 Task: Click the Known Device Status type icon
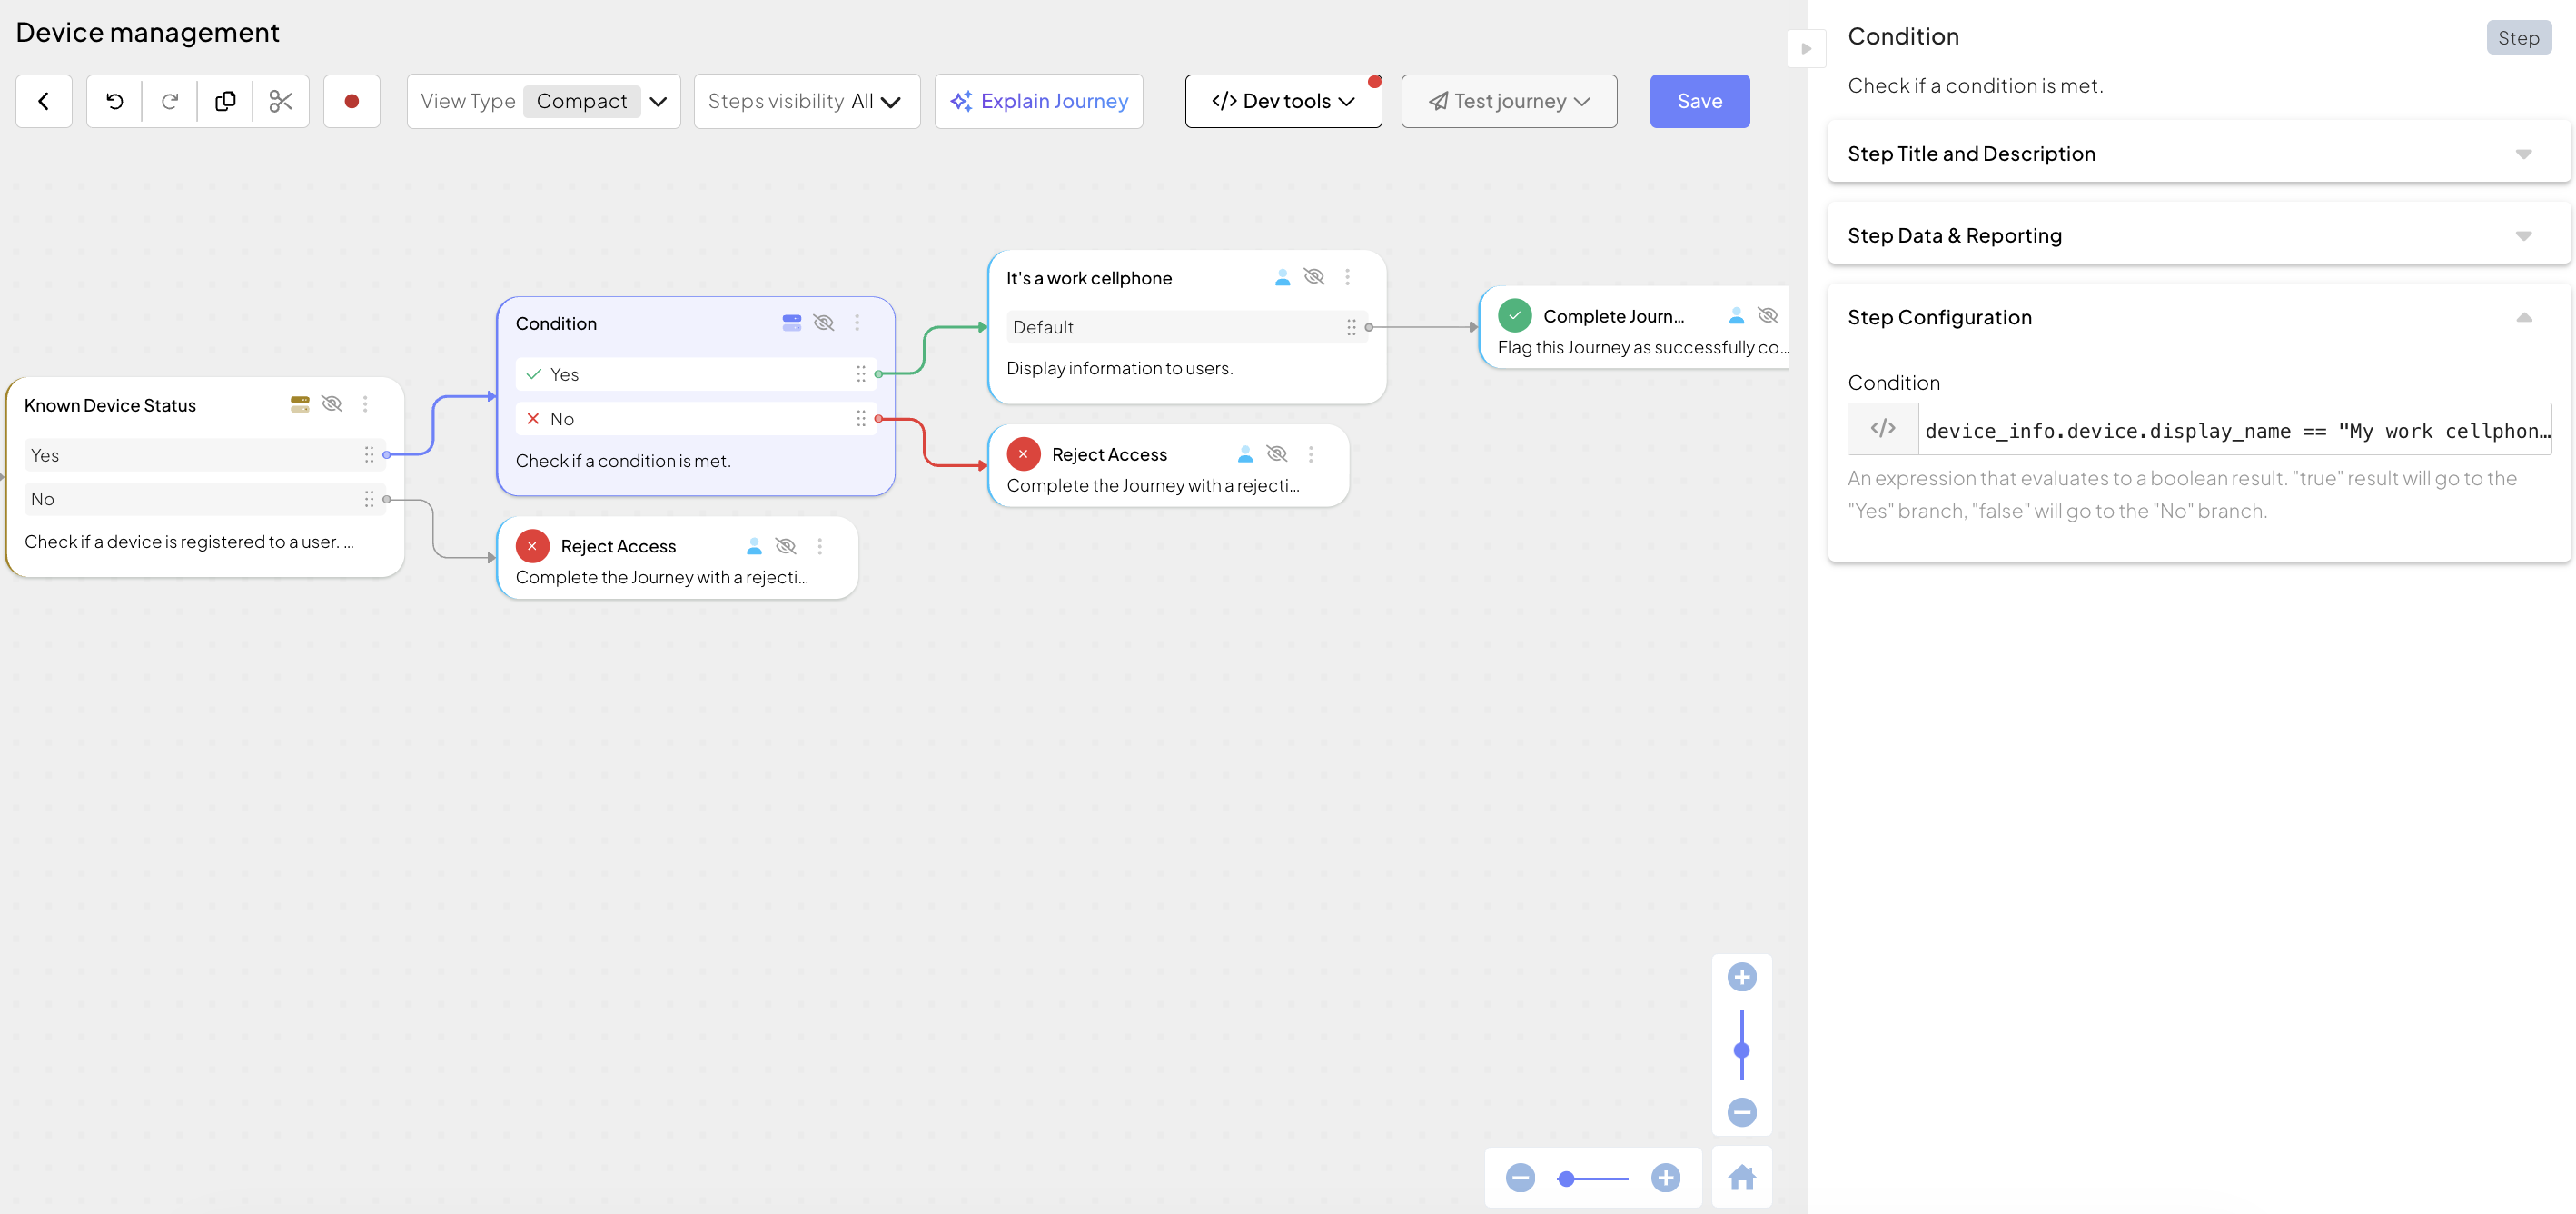[x=300, y=404]
